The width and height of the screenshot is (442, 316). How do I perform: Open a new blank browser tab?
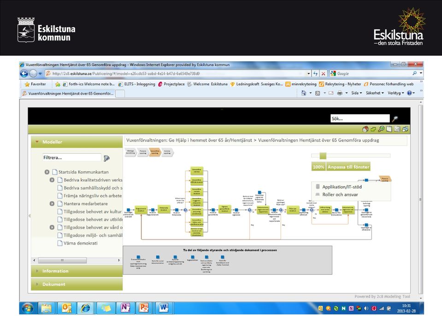[x=120, y=94]
